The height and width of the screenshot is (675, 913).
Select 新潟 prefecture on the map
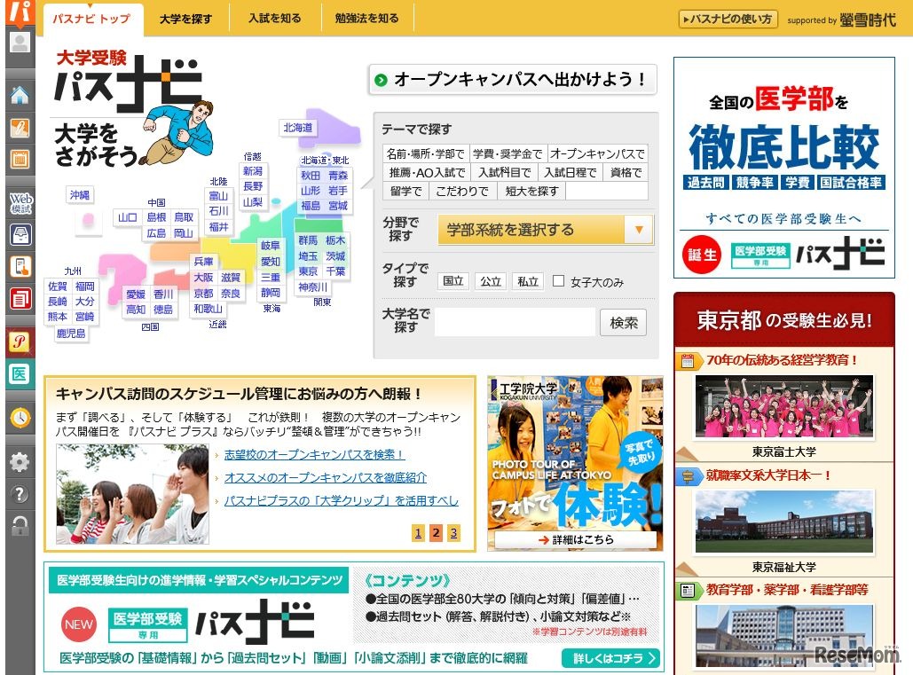[253, 171]
